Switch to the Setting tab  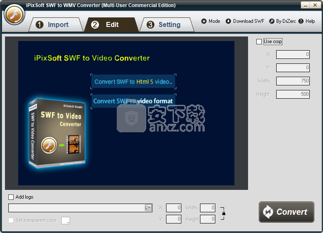pyautogui.click(x=166, y=25)
